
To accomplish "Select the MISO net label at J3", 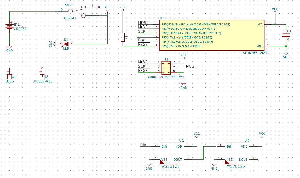I will (143, 62).
